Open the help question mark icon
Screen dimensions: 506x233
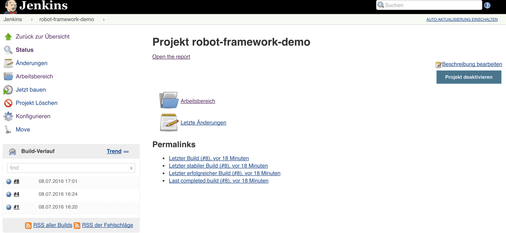pyautogui.click(x=487, y=5)
